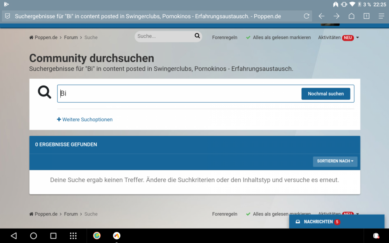Viewport: 389px width, 243px height.
Task: Expand Weitere Suchoptionen
Action: tap(85, 120)
